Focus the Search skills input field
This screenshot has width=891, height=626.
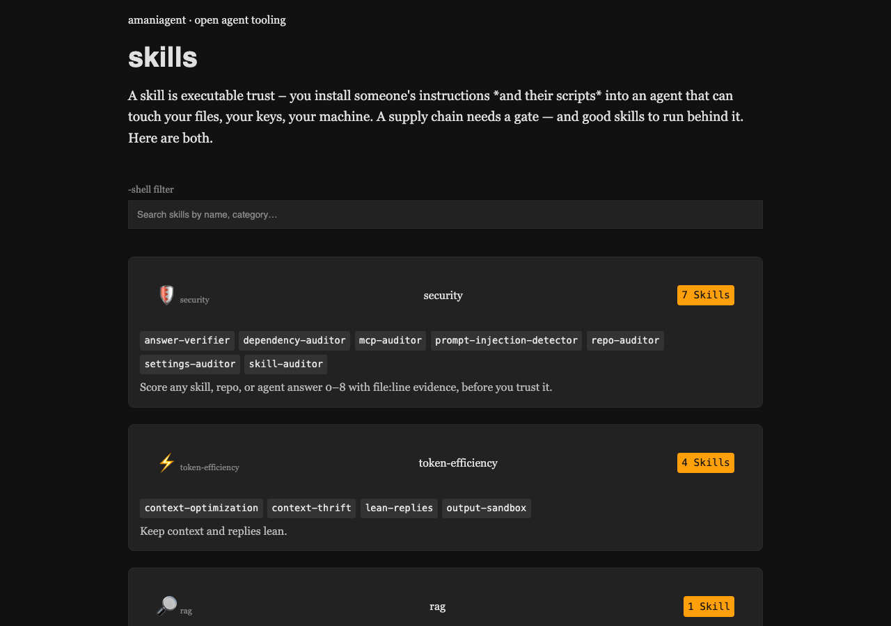pos(445,214)
